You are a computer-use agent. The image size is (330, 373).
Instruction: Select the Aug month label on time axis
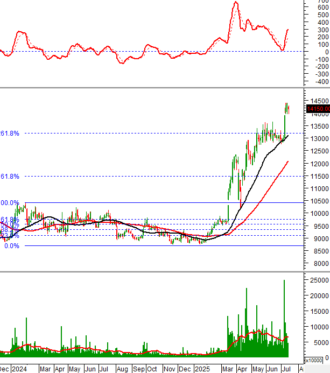122,369
